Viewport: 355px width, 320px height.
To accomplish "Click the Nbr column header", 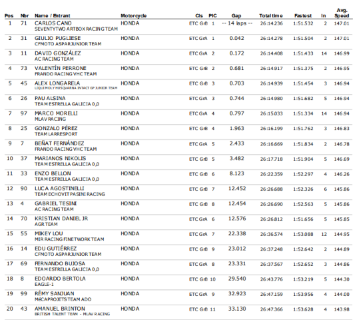I will (25, 15).
